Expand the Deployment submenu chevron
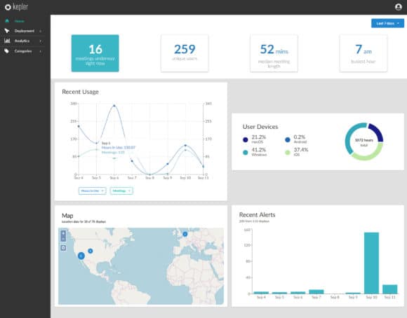The image size is (407, 318). pyautogui.click(x=40, y=31)
